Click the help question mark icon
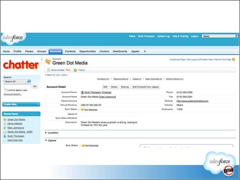 tap(233, 59)
